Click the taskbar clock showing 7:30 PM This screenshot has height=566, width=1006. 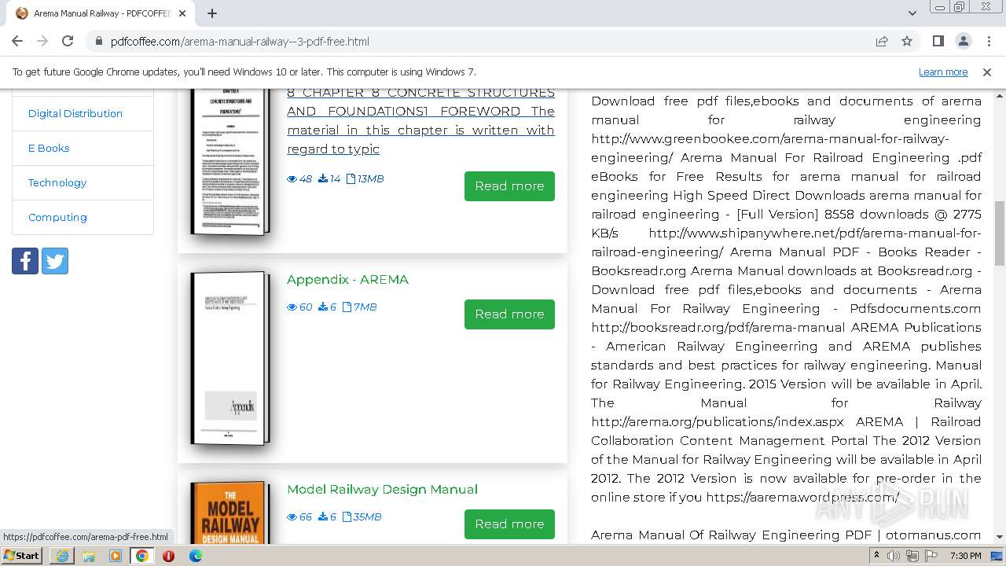coord(965,556)
